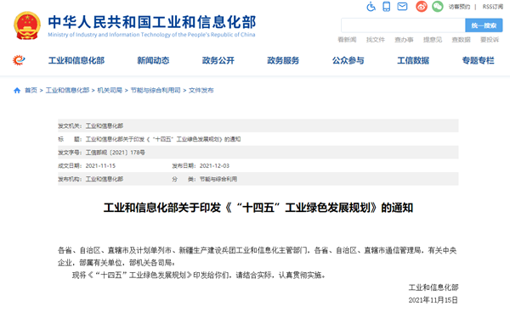Select the 看新闻 quick link
Viewport: 510px width, 312px height.
(347, 40)
